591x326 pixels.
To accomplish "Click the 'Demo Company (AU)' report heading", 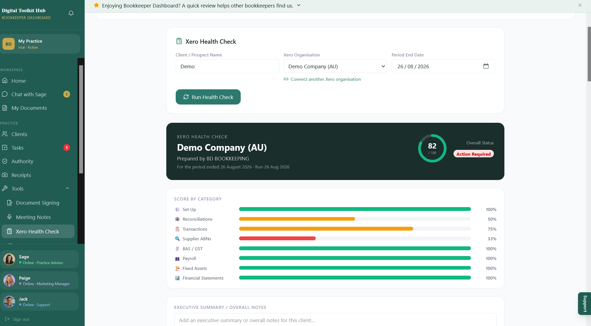I will [x=222, y=147].
